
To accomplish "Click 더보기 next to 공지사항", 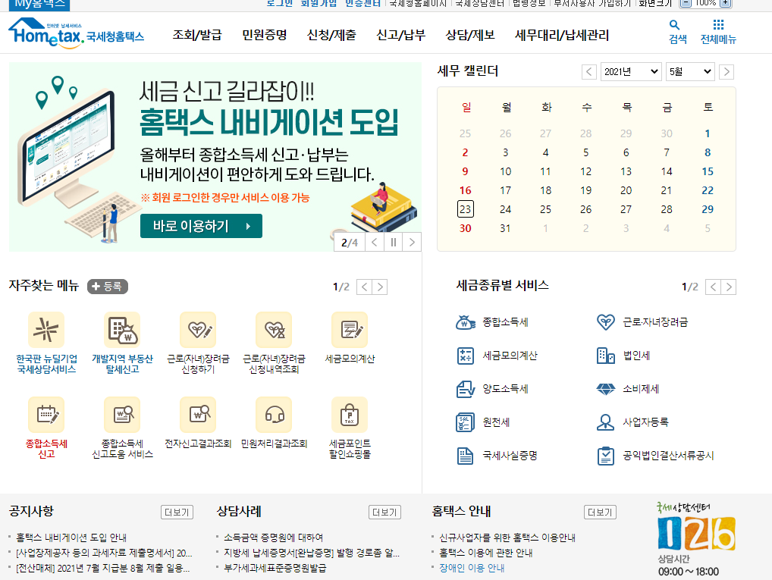I will tap(177, 512).
